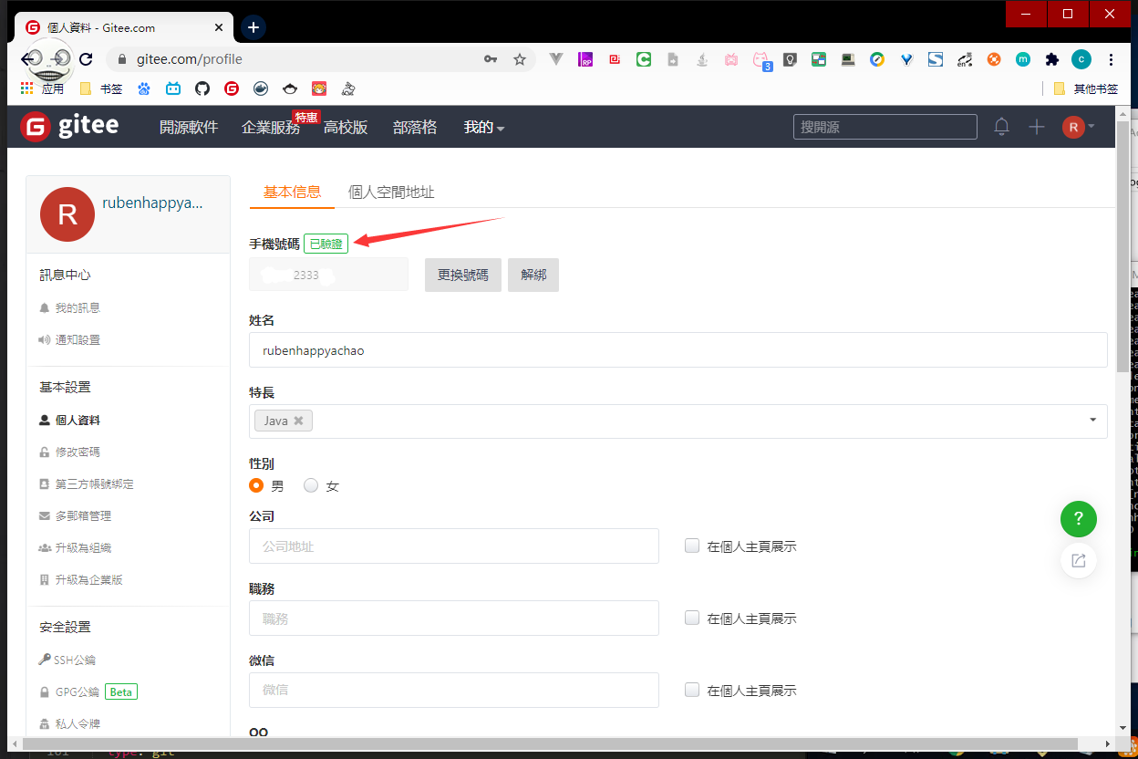Open the 我的 dropdown menu
Viewport: 1138px width, 759px height.
(483, 128)
